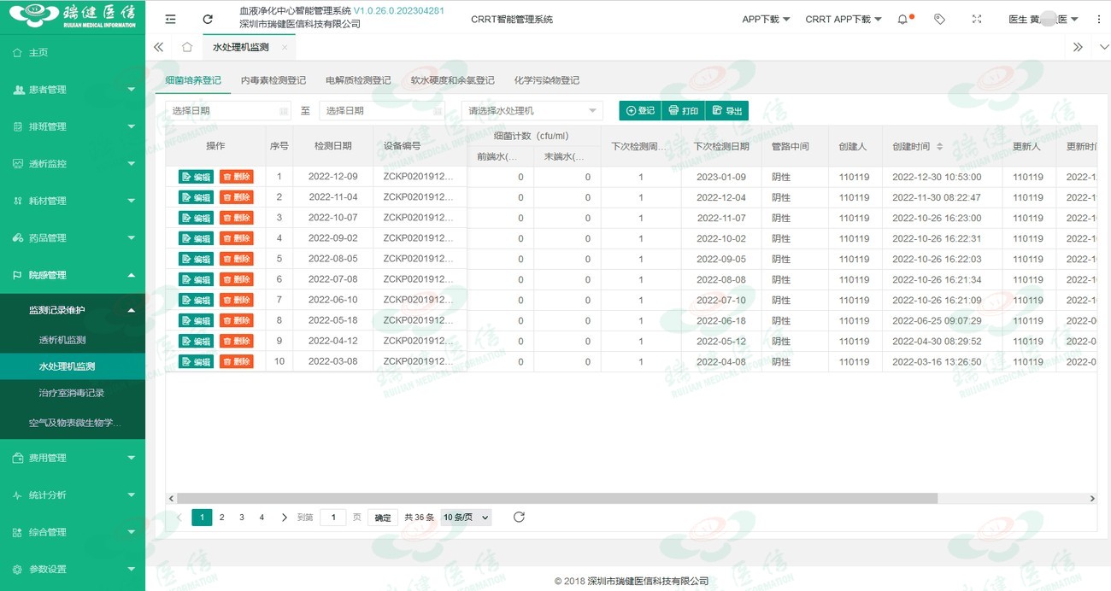Click the 打印 print button
Viewport: 1111px width, 591px height.
coord(684,110)
